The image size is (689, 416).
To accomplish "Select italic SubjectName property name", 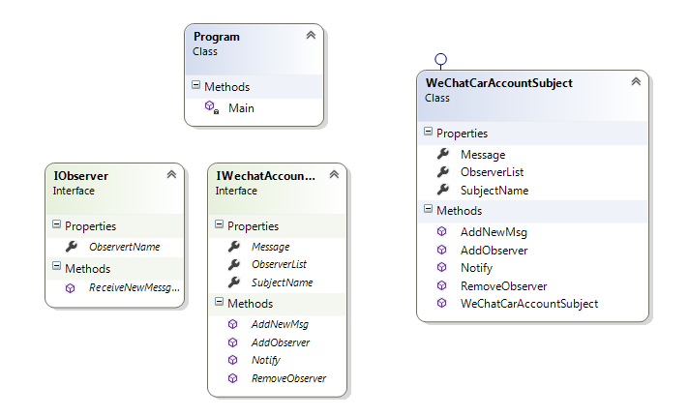I will click(x=283, y=282).
